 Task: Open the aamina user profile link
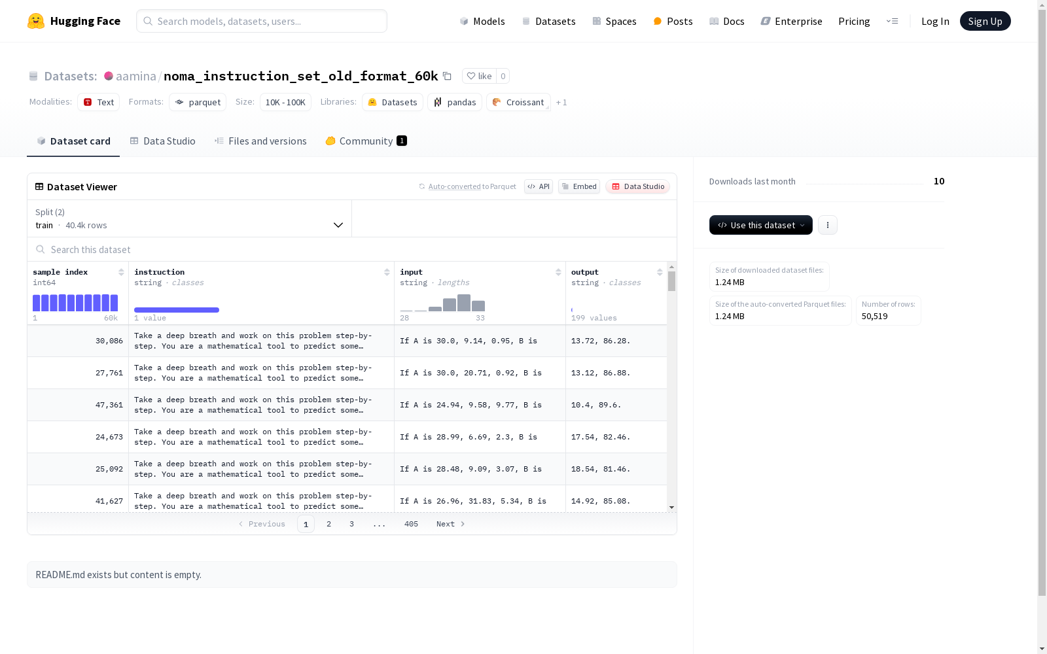coord(136,76)
